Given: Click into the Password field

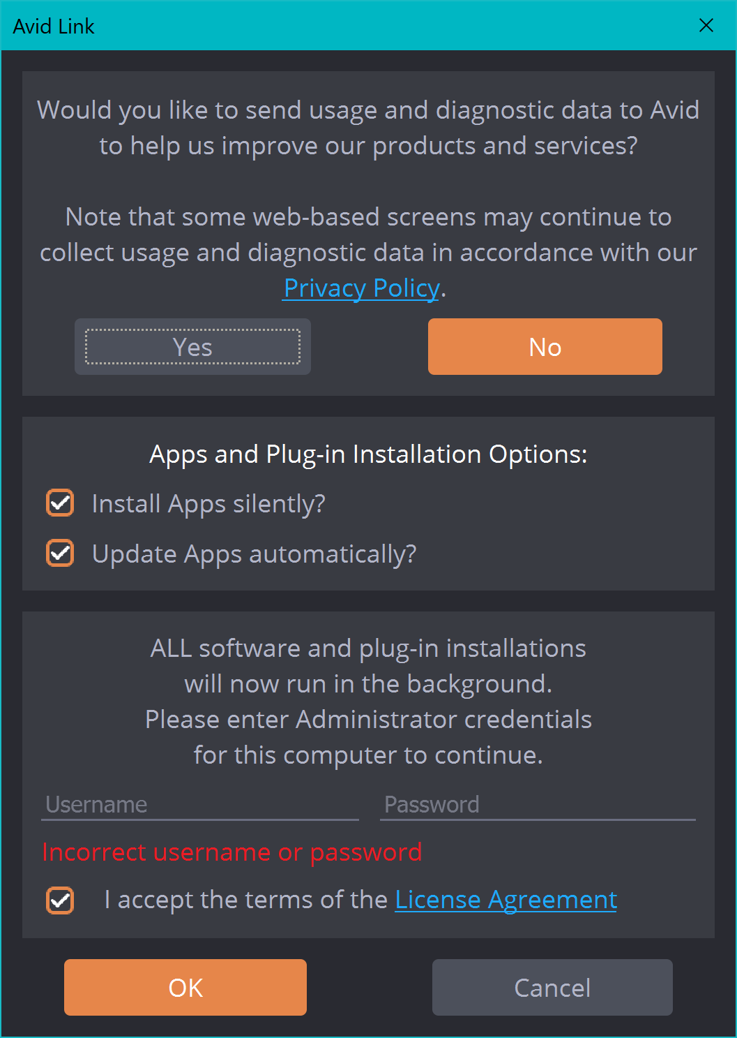Looking at the screenshot, I should [537, 805].
